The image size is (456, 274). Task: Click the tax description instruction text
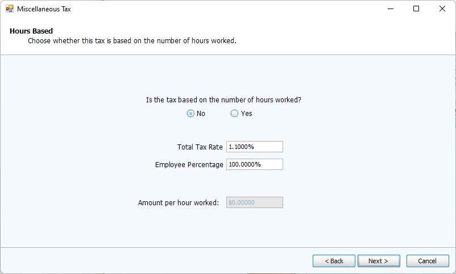(x=132, y=41)
